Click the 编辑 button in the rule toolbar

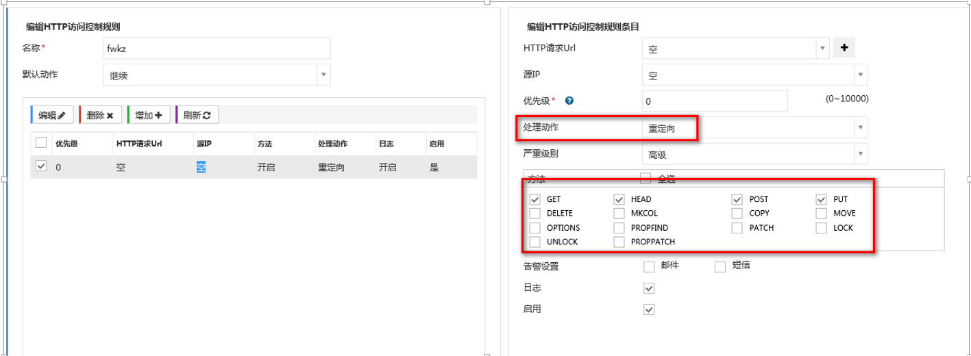(52, 115)
